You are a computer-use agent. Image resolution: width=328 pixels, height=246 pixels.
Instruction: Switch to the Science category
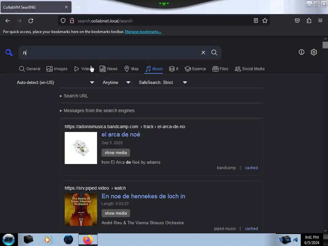(x=195, y=69)
